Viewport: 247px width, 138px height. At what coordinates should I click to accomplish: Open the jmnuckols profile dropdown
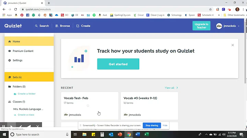(228, 26)
